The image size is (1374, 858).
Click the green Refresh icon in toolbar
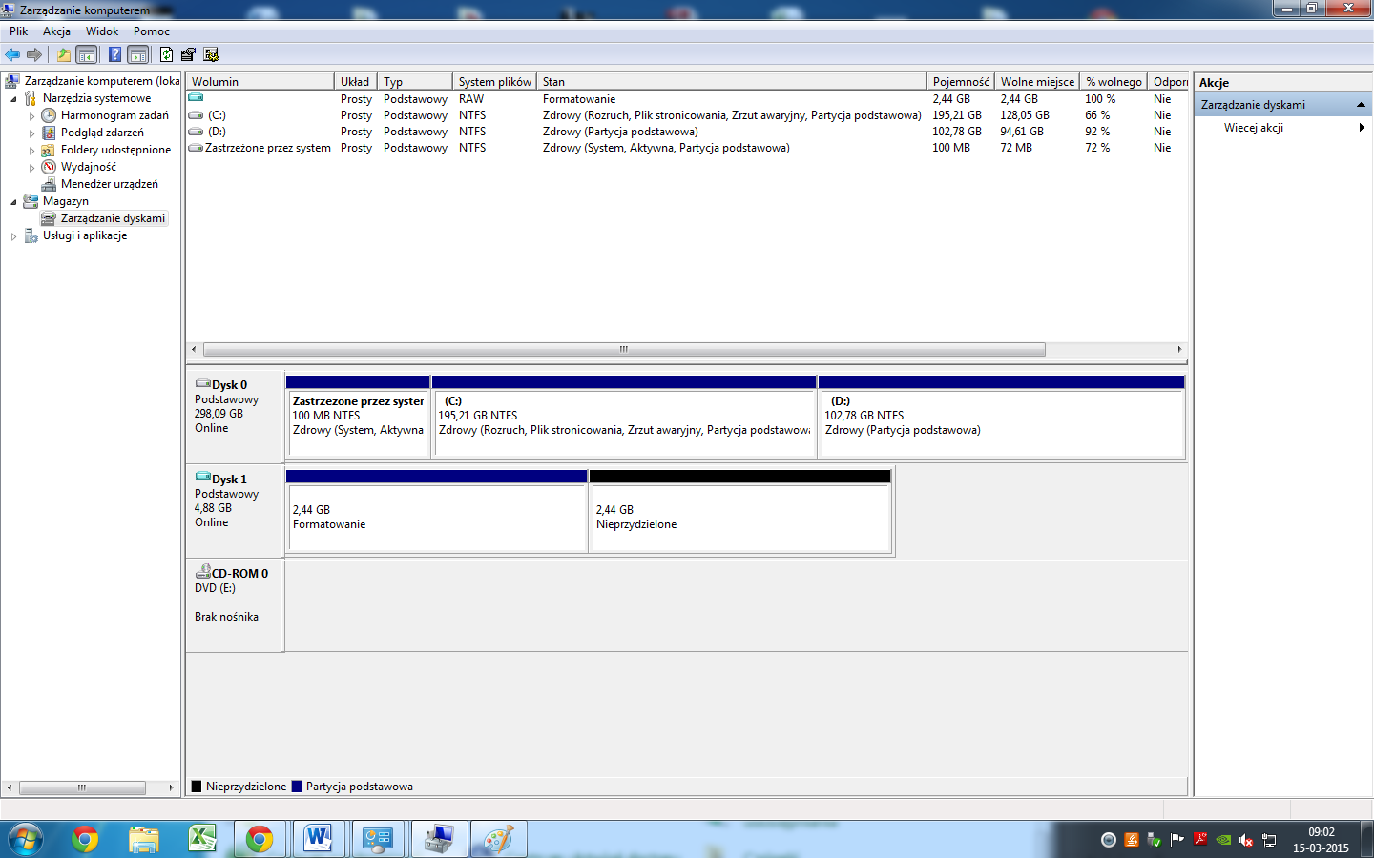166,54
